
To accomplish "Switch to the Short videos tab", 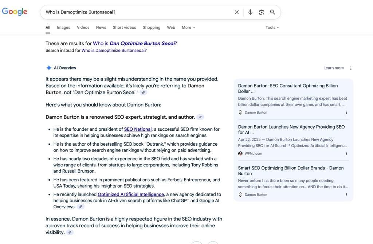I will (x=124, y=28).
